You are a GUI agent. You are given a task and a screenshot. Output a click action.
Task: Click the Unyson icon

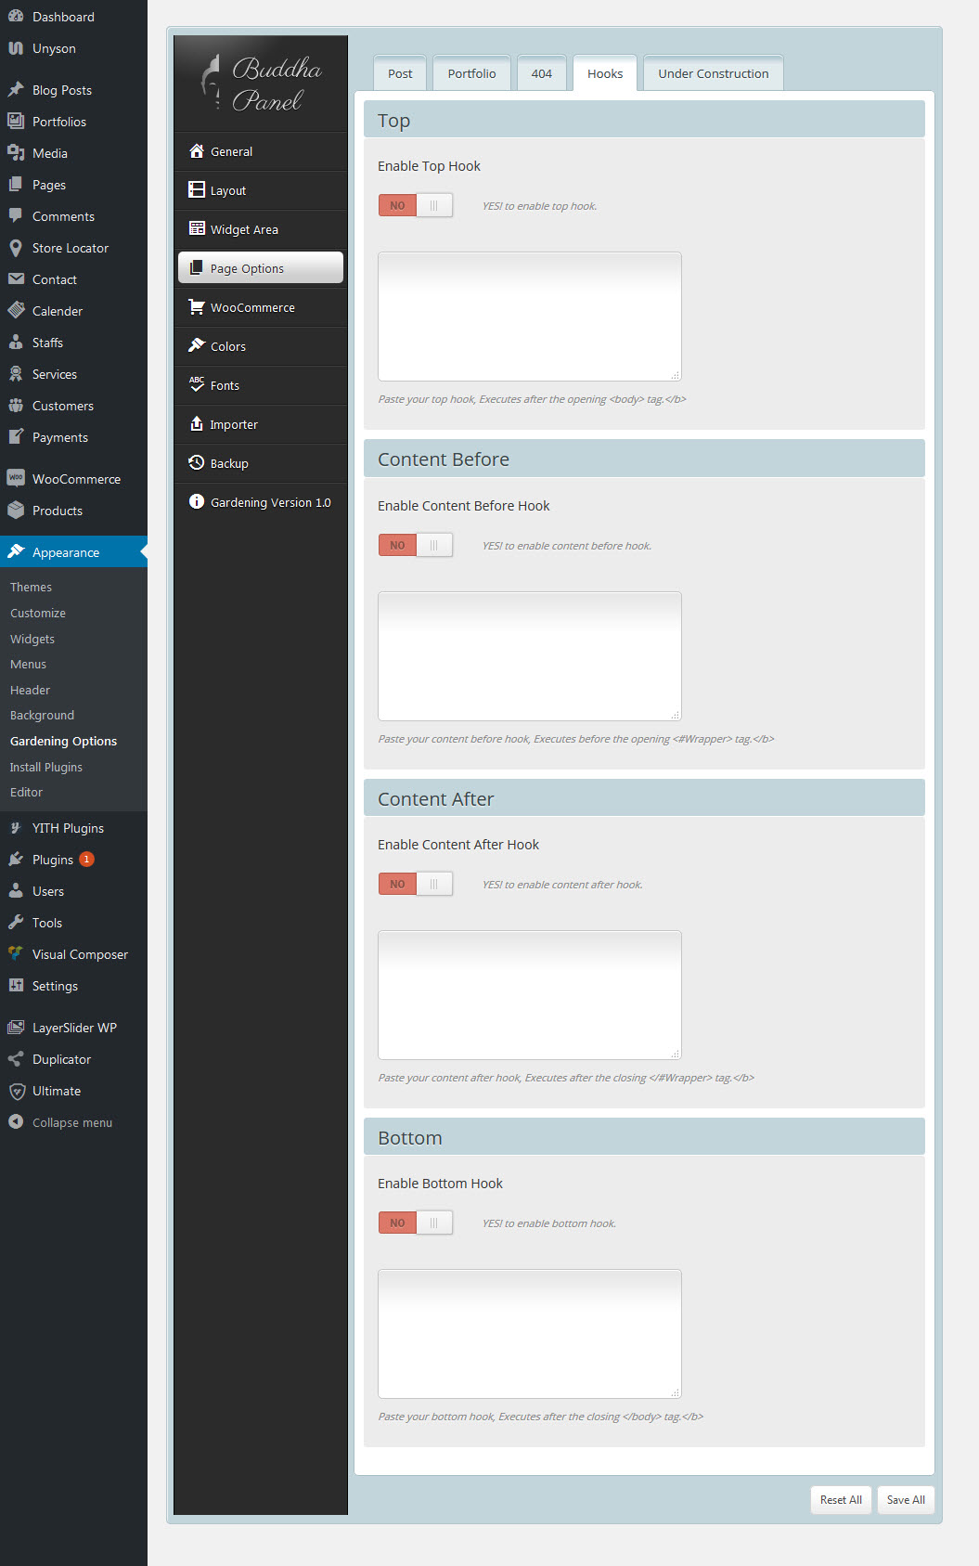pyautogui.click(x=16, y=48)
